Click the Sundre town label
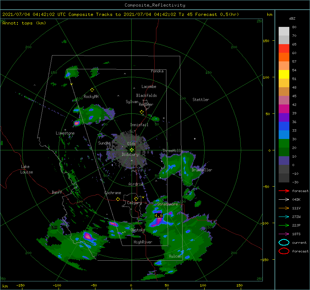This screenshot has height=290, width=310. coord(104,143)
